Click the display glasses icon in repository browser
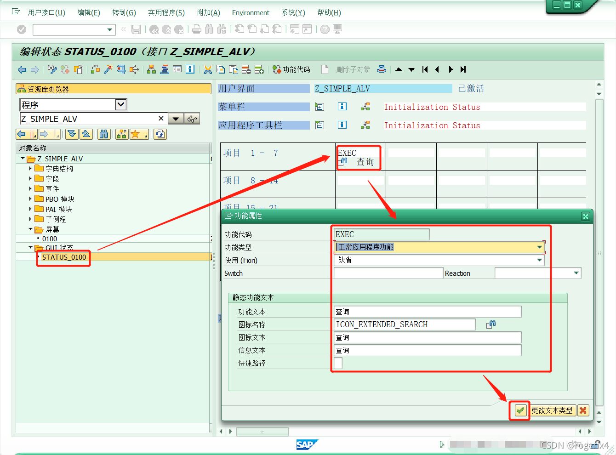616x455 pixels. (x=192, y=119)
